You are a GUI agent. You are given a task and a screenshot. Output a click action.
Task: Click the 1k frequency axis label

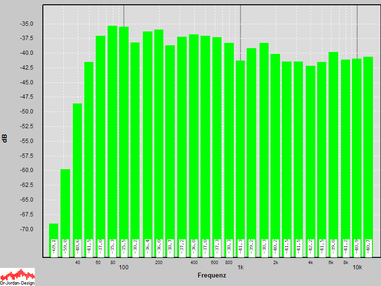coord(241,267)
